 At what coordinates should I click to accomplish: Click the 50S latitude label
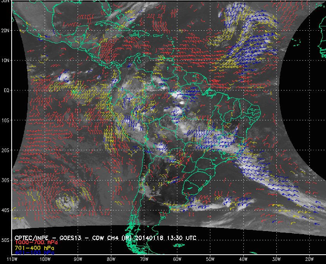[5, 240]
